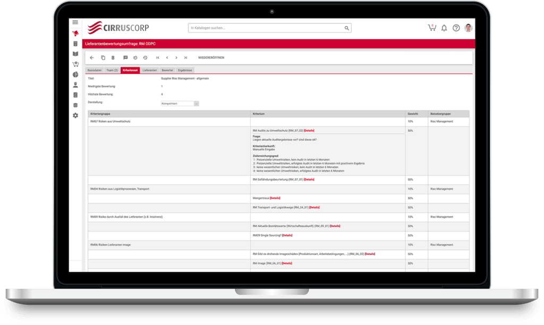This screenshot has height=325, width=544.
Task: Open the notifications bell
Action: (444, 28)
